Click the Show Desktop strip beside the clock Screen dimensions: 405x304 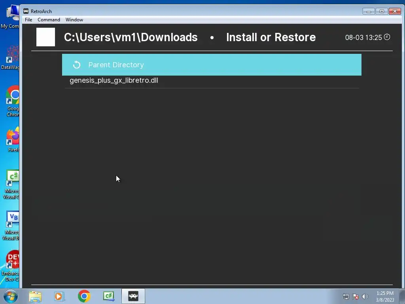tap(402, 296)
